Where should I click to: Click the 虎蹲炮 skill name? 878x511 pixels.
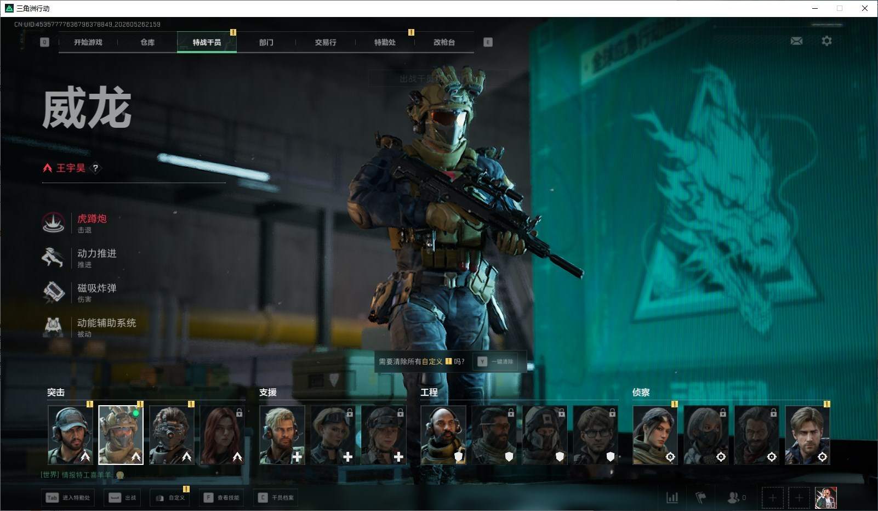[92, 219]
